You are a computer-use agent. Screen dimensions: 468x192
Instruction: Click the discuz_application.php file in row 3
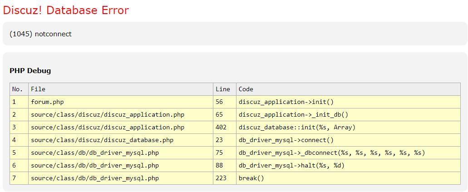pyautogui.click(x=121, y=128)
